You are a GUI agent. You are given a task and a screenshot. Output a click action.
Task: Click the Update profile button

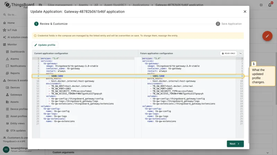click(45, 45)
